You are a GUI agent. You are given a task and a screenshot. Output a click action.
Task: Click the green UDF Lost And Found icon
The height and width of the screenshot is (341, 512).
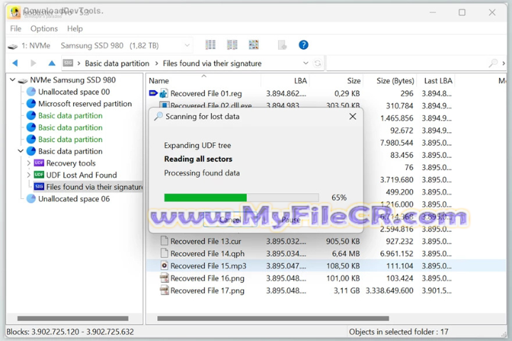point(39,175)
